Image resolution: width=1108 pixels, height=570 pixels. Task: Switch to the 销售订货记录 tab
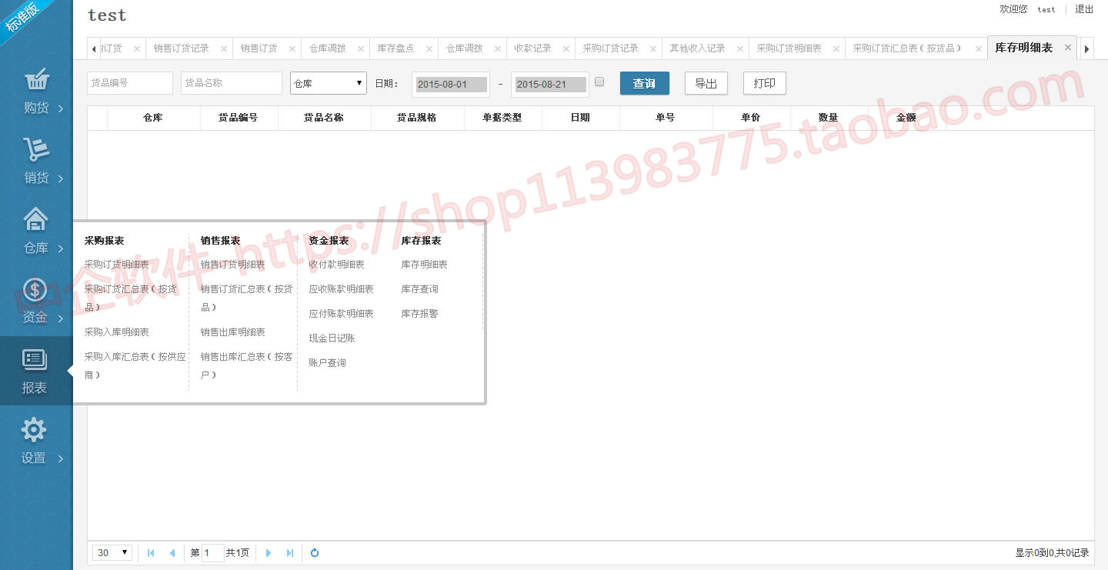point(182,48)
